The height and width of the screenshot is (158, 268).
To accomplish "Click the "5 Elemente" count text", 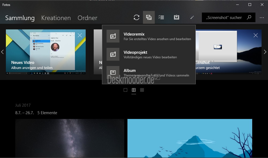I will click(47, 113).
